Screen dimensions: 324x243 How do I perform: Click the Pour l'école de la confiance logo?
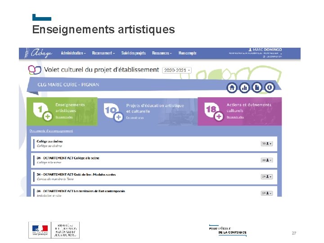tap(228, 230)
